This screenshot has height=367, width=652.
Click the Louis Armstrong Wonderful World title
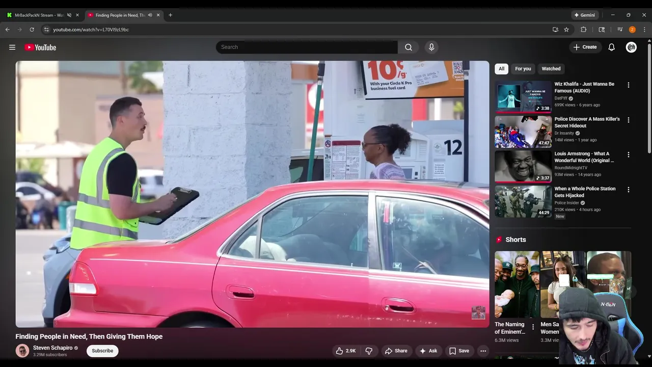584,157
